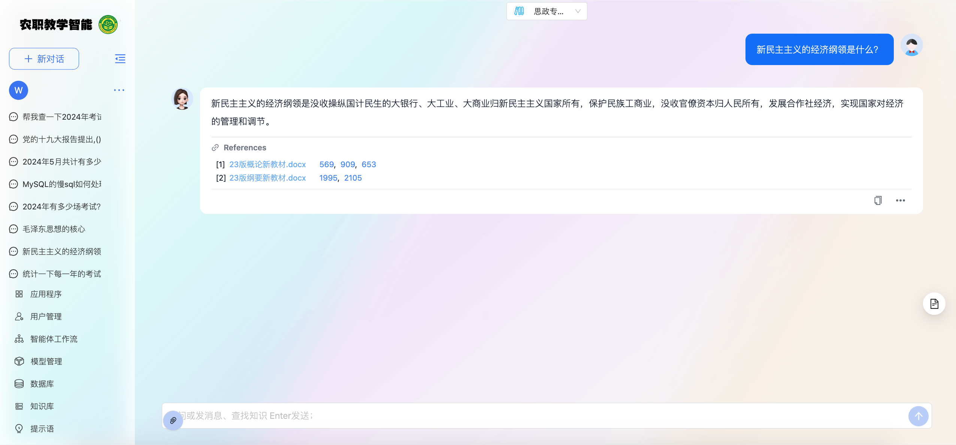Open the 23版概论新教材.docx reference link
The image size is (956, 445).
pos(267,165)
